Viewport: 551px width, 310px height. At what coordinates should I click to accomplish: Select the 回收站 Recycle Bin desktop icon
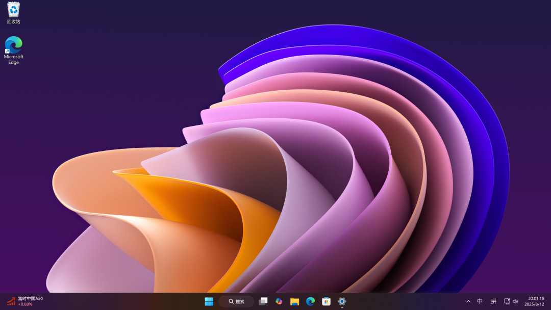13,13
